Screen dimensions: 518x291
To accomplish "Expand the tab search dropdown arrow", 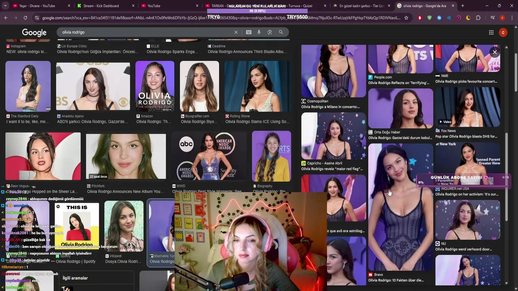I will coord(5,6).
